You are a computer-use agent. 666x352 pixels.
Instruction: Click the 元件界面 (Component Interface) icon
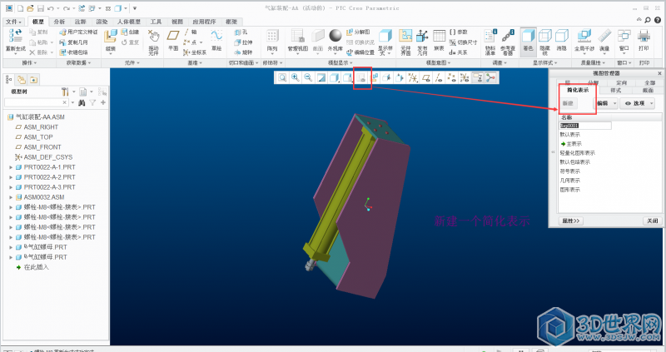[x=405, y=38]
